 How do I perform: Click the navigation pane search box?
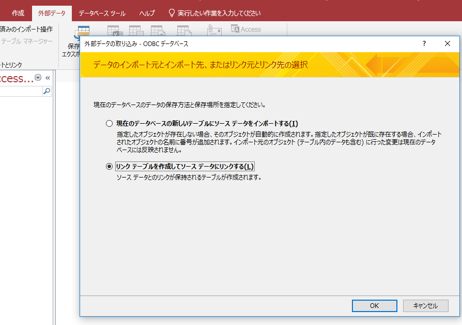pyautogui.click(x=21, y=91)
